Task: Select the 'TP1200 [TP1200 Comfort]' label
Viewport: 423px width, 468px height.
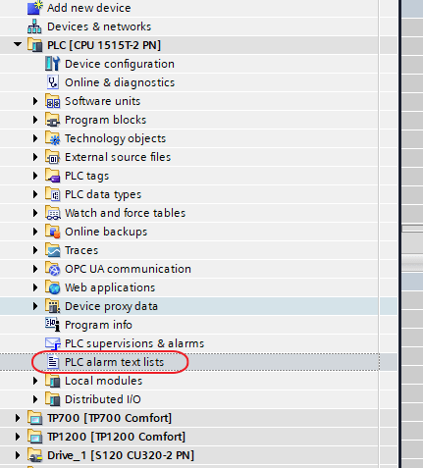Action: (x=117, y=437)
